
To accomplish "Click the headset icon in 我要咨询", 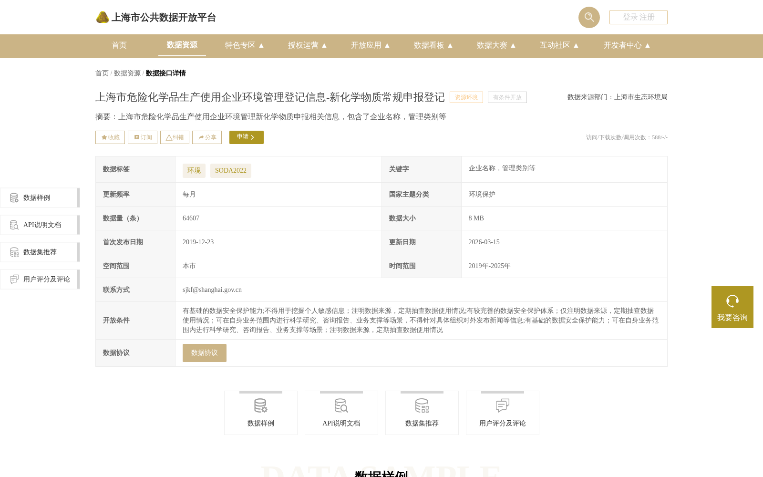I will click(x=732, y=301).
